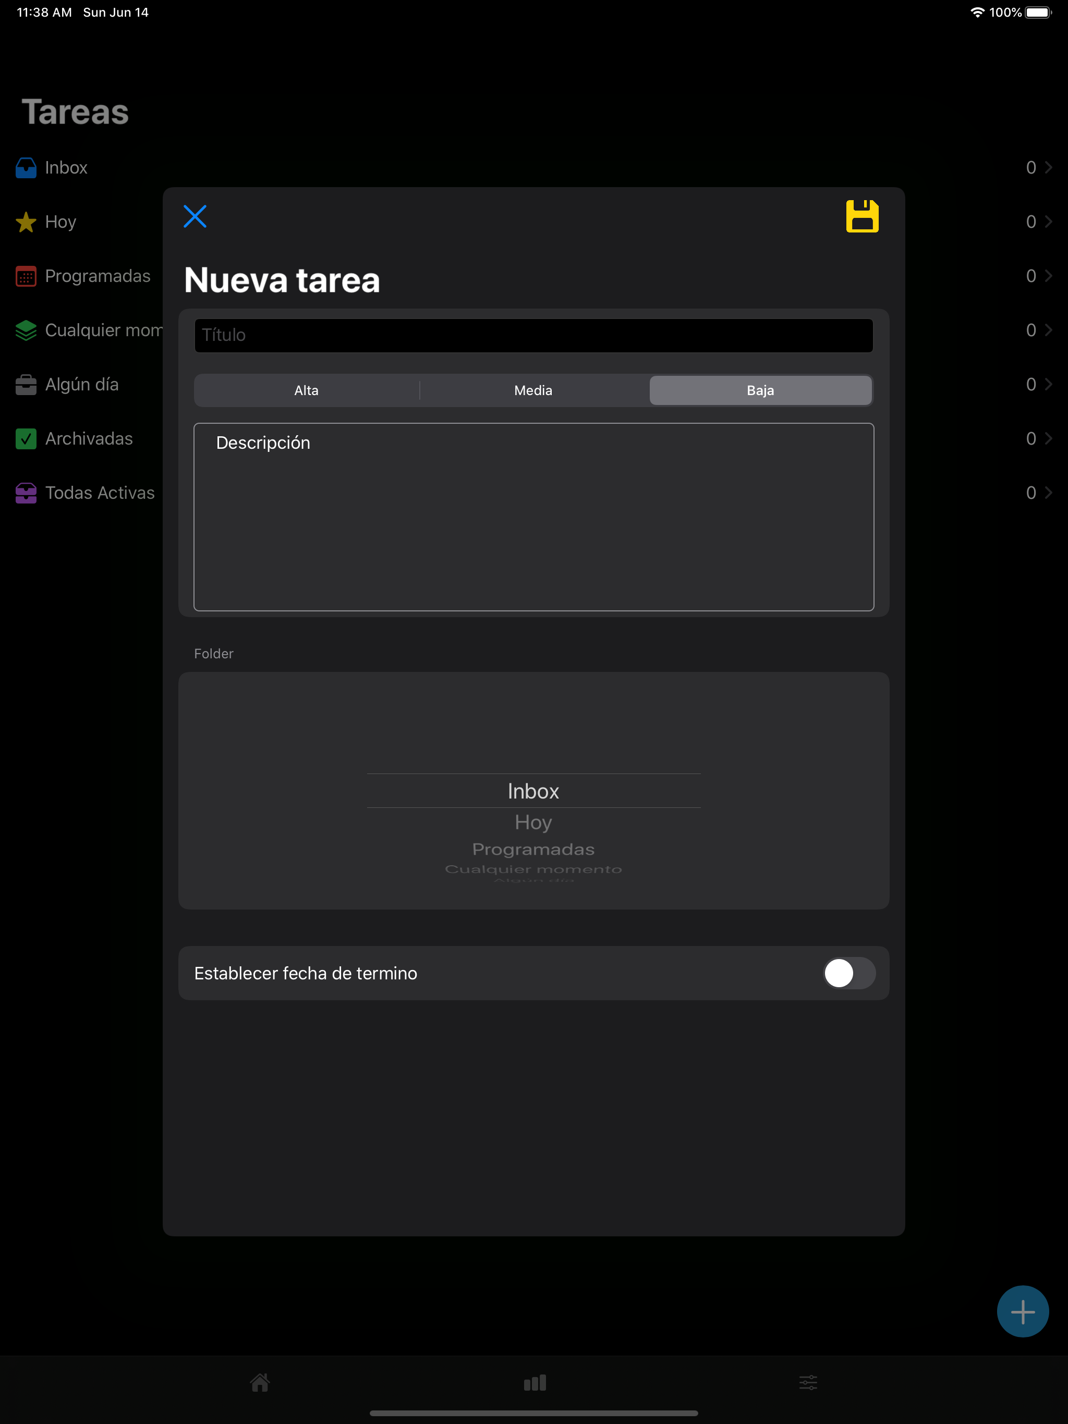The height and width of the screenshot is (1424, 1068).
Task: Click the Wi-Fi status icon
Action: [977, 12]
